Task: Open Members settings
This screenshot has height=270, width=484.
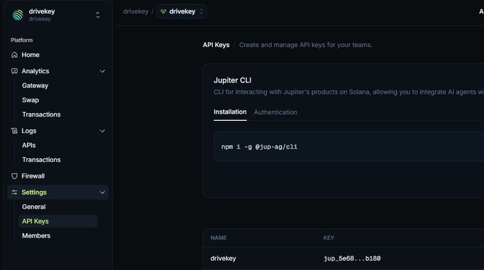Action: point(36,236)
